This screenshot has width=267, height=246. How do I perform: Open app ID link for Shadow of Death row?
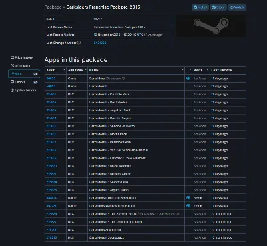tap(51, 126)
